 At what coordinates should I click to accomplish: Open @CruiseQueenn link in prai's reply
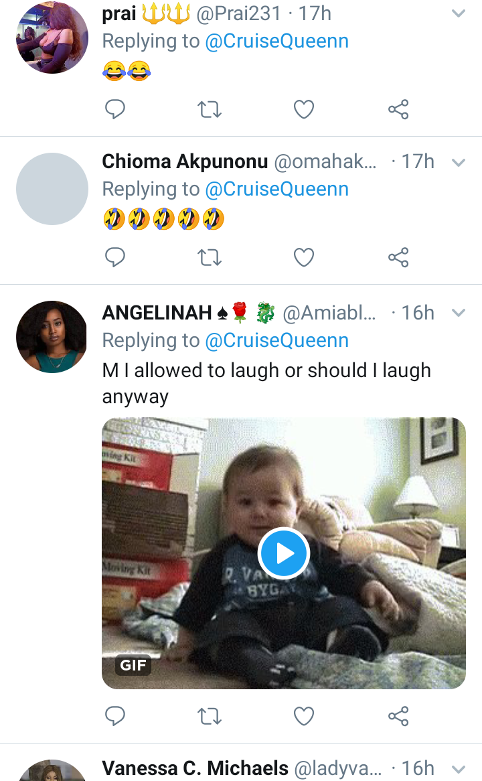(x=276, y=42)
